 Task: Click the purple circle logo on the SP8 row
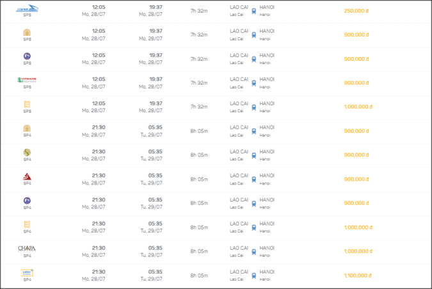click(x=27, y=56)
